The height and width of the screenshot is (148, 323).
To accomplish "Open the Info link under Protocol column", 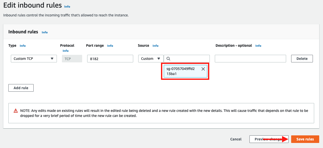I will (x=65, y=51).
